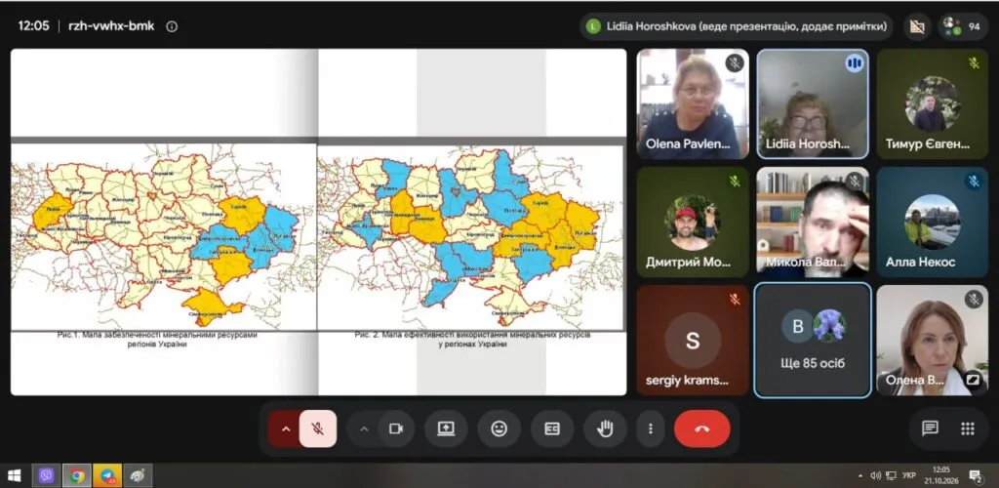This screenshot has height=488, width=999.
Task: Click muted mic icon on Дмитрий Мо tile
Action: pos(735,182)
